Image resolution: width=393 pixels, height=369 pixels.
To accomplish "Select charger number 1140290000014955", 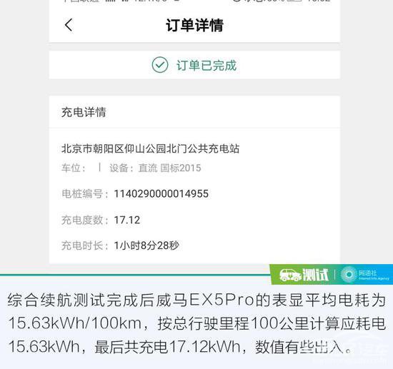I will click(x=161, y=193).
